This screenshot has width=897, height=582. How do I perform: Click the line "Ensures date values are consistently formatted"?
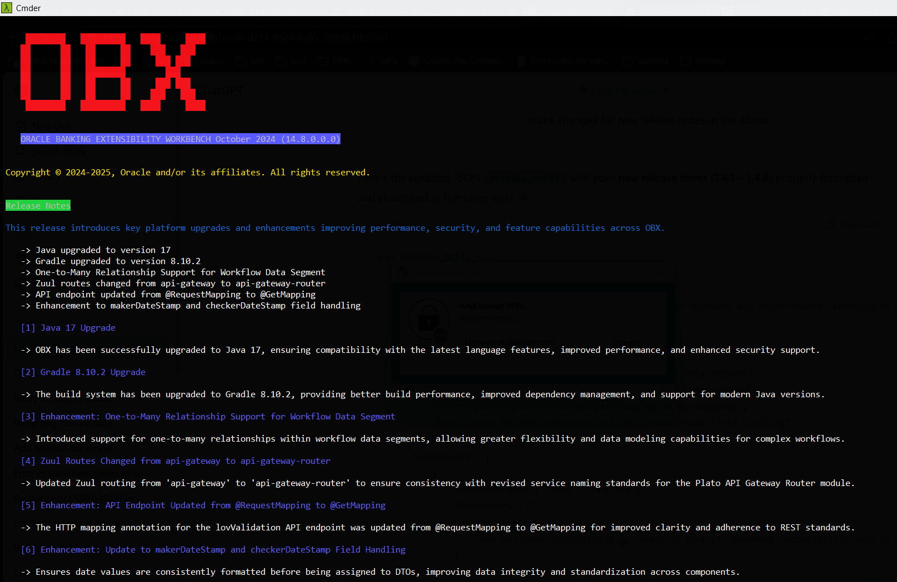(x=380, y=572)
